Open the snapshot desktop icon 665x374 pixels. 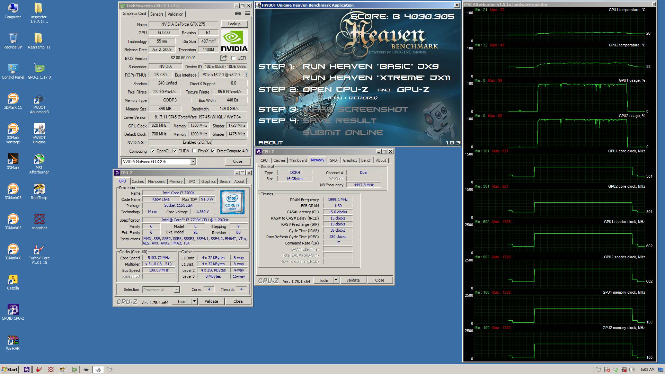pos(39,222)
